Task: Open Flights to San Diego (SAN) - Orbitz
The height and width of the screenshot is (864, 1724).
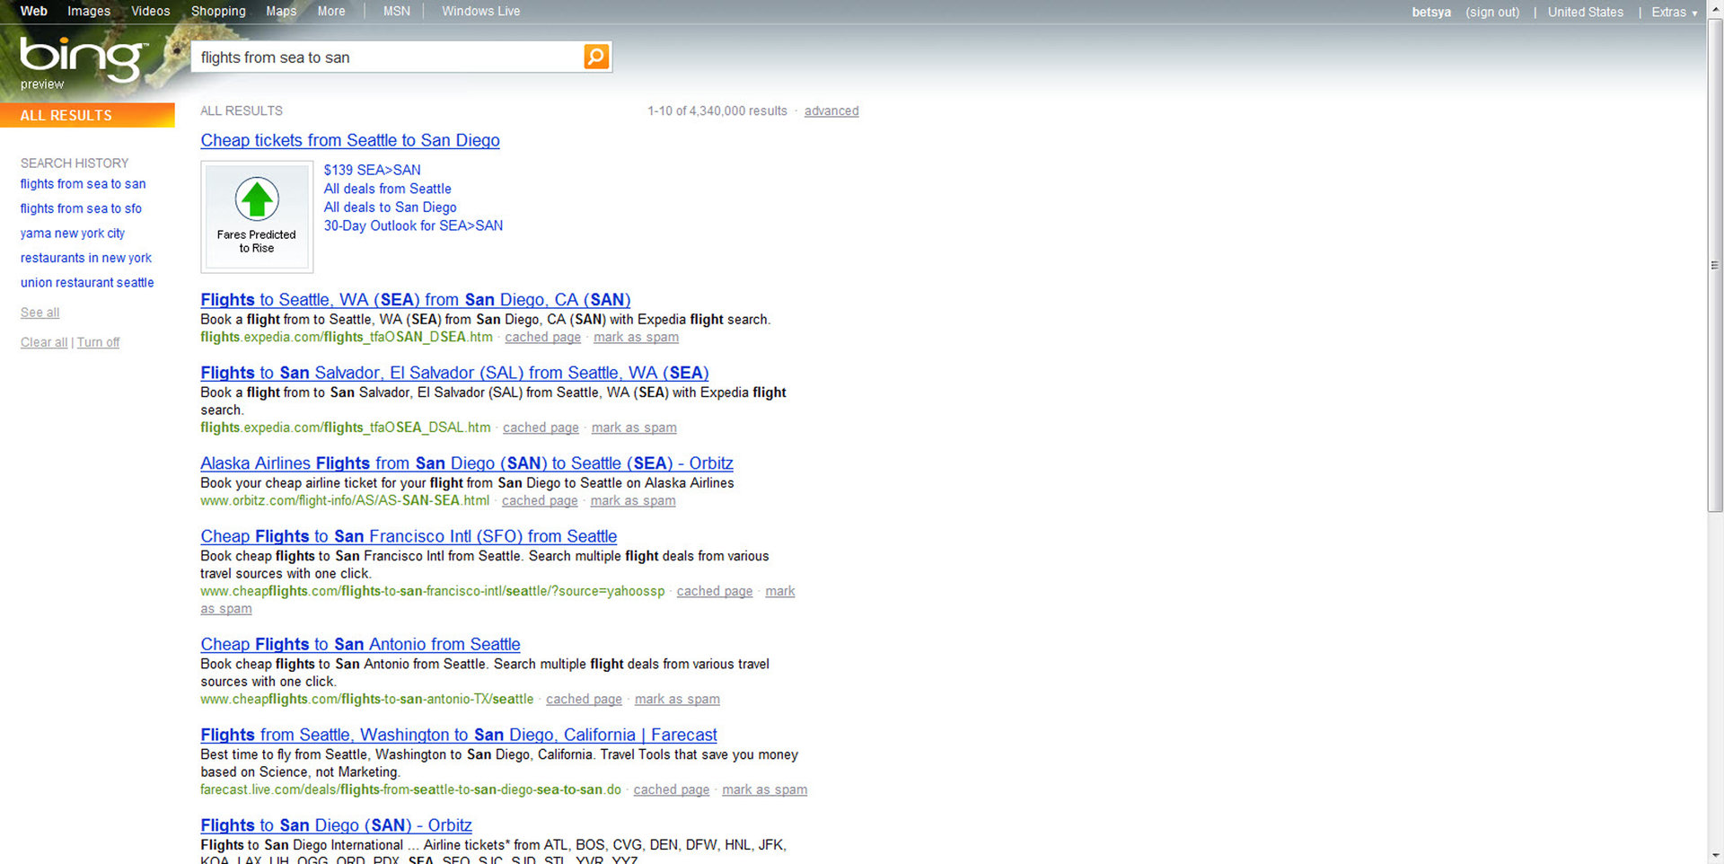Action: (x=336, y=825)
